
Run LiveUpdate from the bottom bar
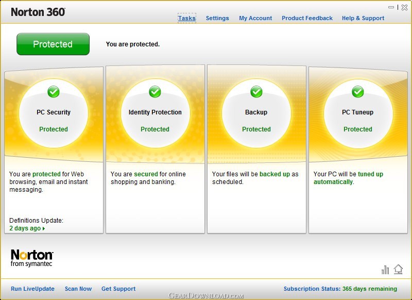(x=32, y=289)
